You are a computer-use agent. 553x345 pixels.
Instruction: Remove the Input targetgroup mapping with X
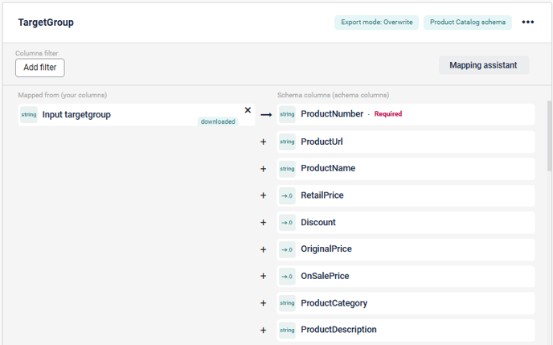pyautogui.click(x=248, y=110)
